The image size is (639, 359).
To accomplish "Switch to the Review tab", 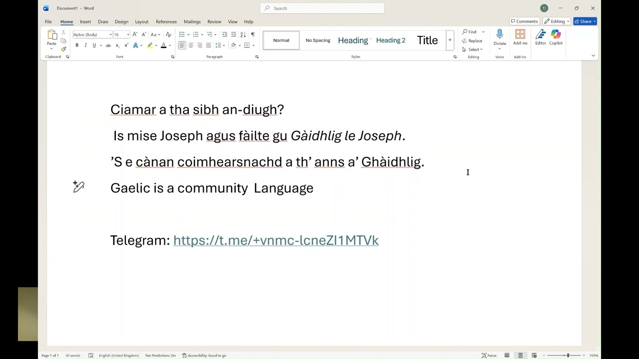I will pos(214,21).
